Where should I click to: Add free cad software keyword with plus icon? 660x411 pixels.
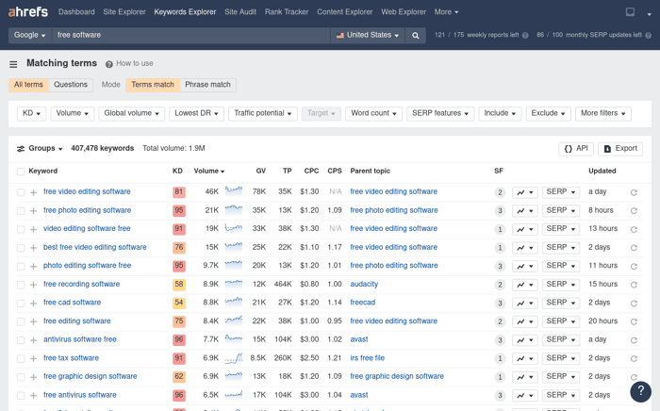click(x=34, y=303)
